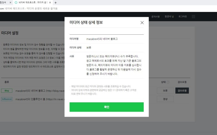
Task: Click the 미디어 설정 page heading
Action: coord(10,33)
